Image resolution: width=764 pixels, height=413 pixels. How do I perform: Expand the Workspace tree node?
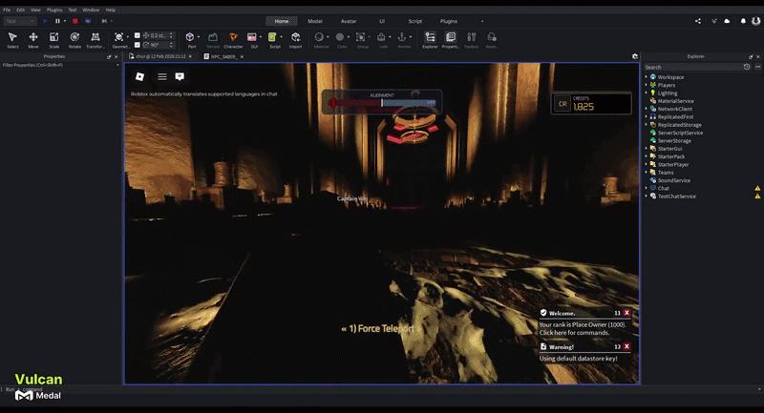pos(646,76)
